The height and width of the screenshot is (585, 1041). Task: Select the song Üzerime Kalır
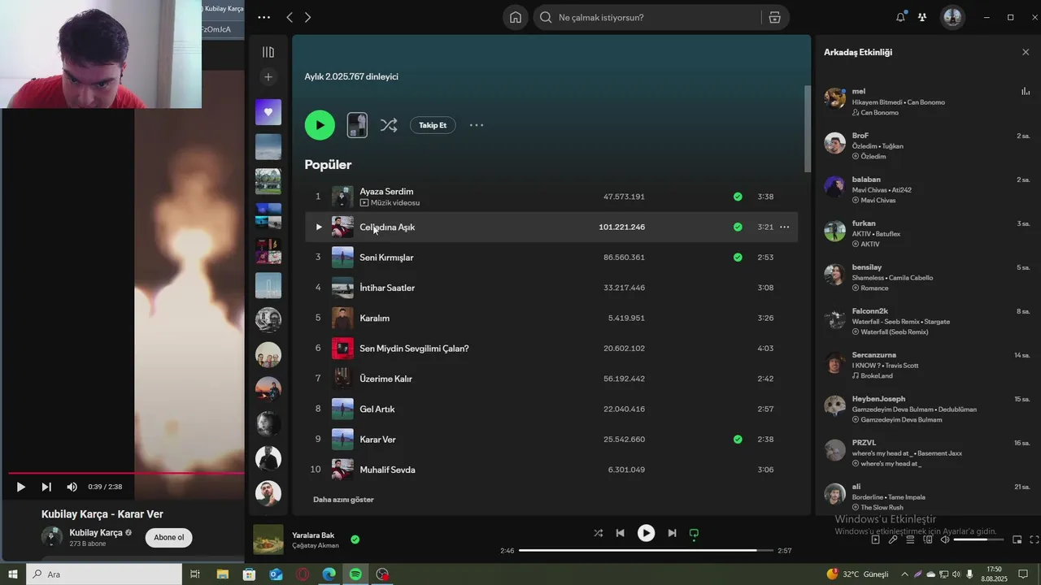[x=386, y=379]
